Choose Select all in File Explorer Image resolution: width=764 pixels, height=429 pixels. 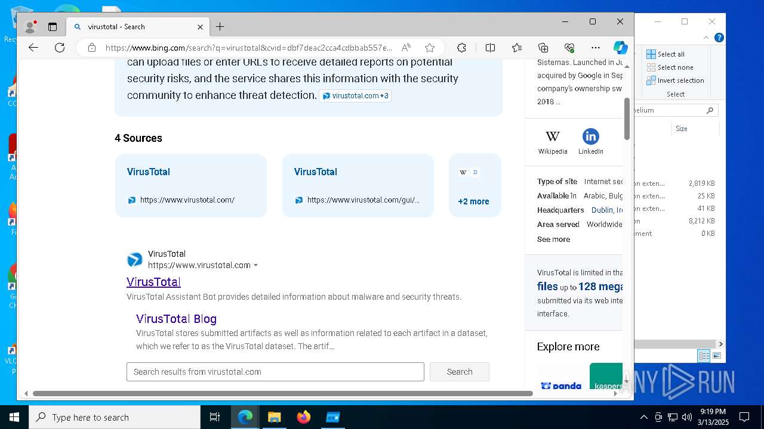point(666,54)
